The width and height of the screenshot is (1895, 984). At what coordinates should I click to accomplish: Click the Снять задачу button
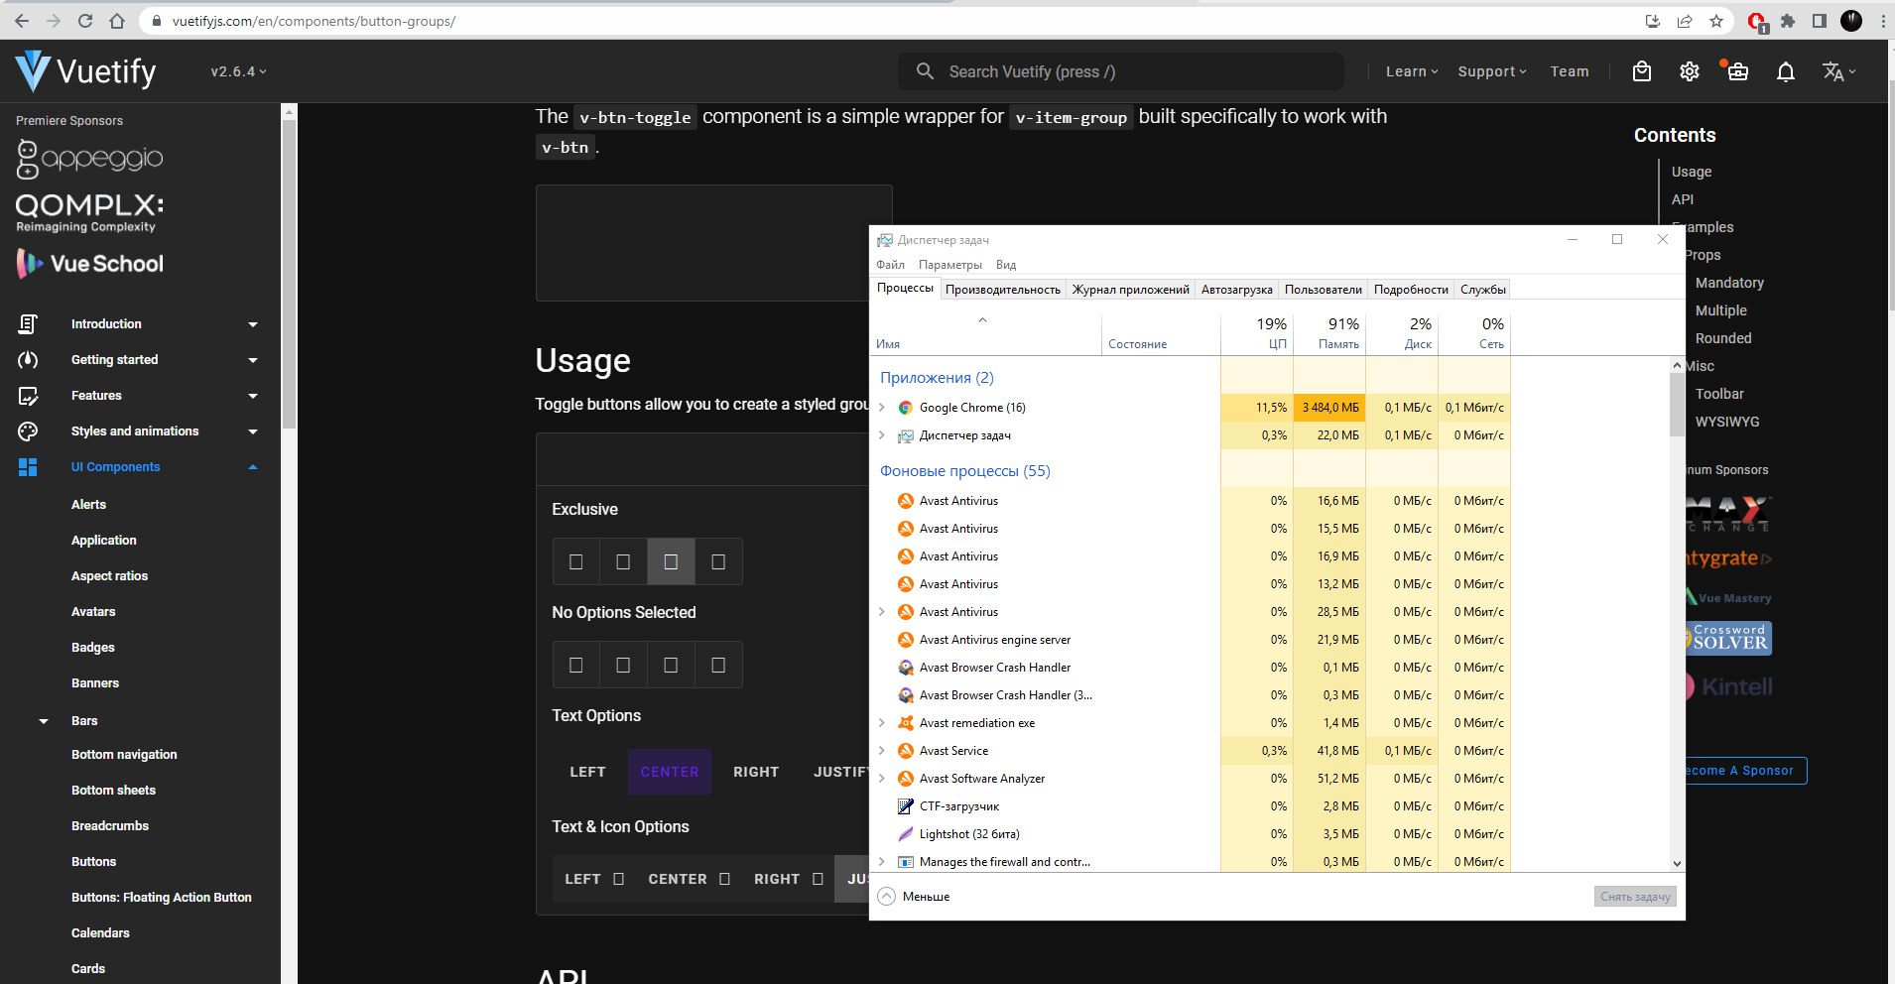[1635, 897]
